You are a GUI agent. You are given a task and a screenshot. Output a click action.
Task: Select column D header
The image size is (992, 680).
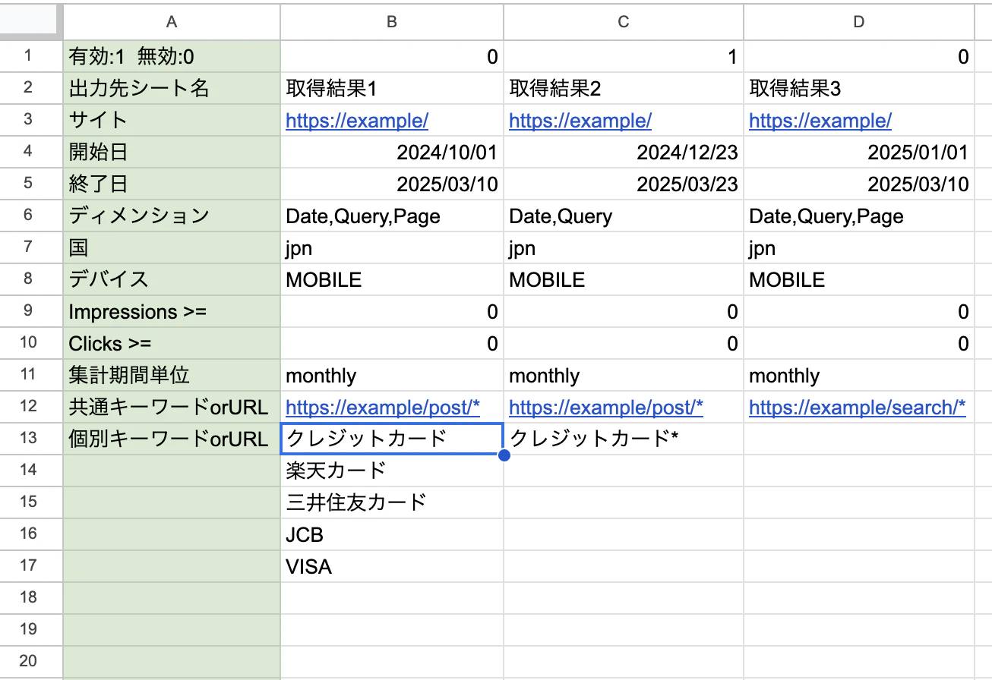859,21
